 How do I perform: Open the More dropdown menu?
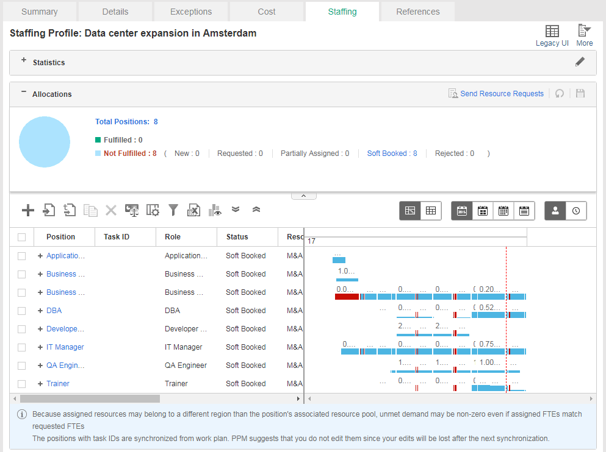pyautogui.click(x=584, y=35)
